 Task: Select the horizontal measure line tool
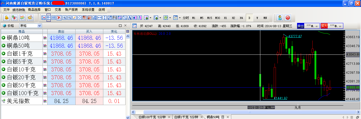coord(100,18)
